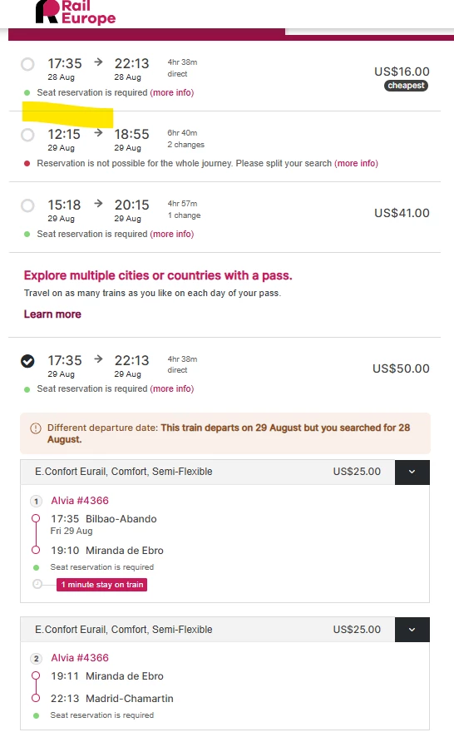Viewport: 454px width, 737px height.
Task: Deselect the checked 17:35 train on 29 Aug
Action: [x=27, y=361]
